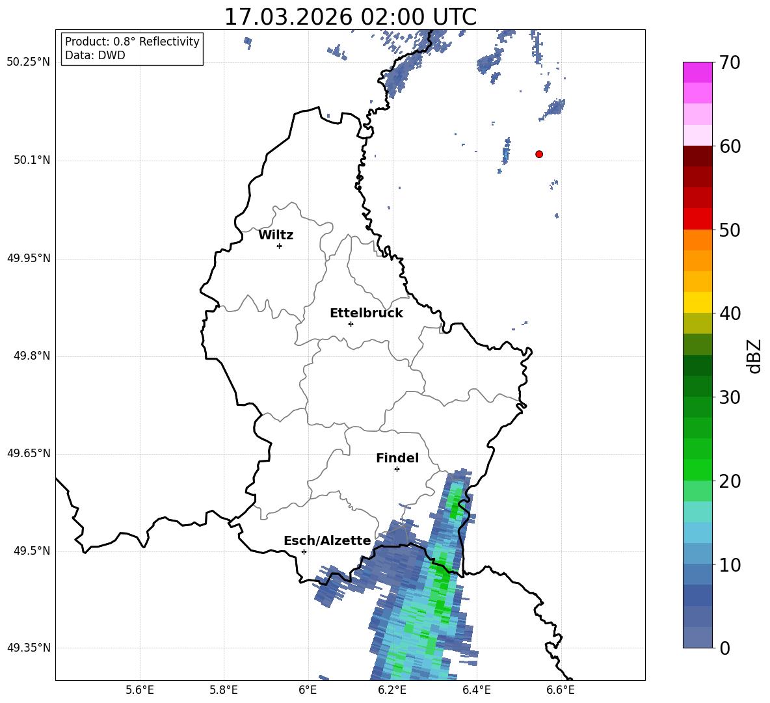
Task: Click the 49.95°N latitude label
Action: (x=29, y=258)
